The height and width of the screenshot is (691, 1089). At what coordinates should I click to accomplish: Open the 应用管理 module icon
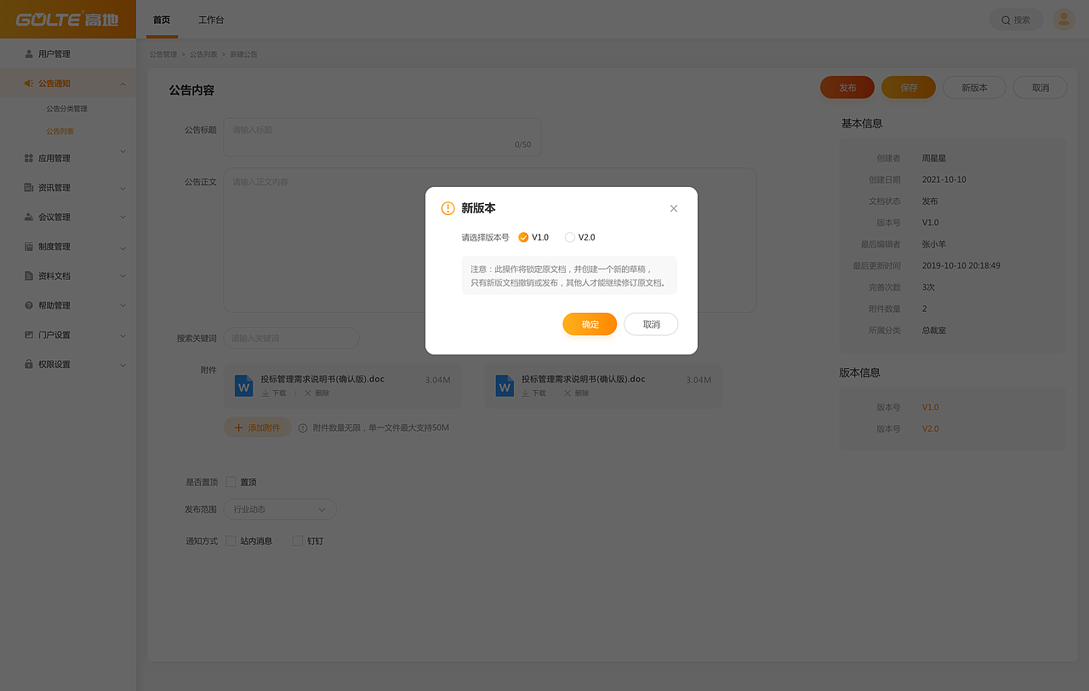tap(28, 157)
